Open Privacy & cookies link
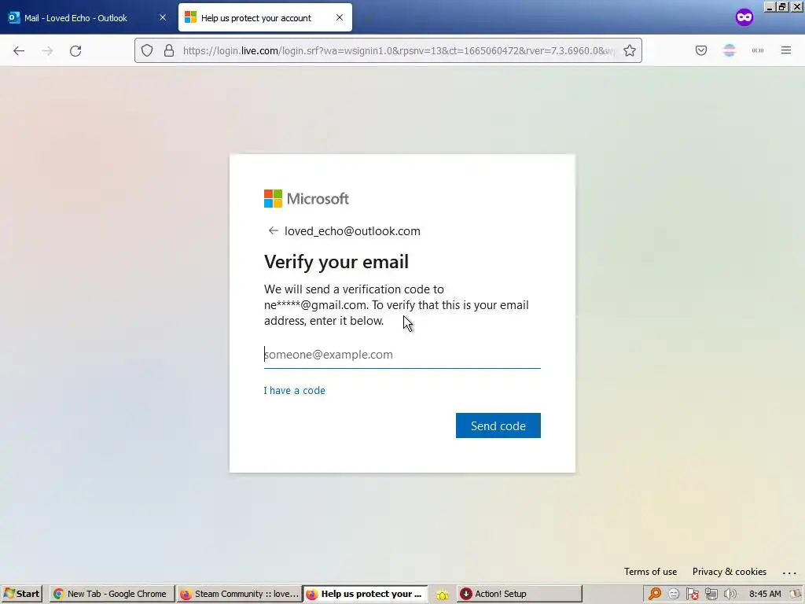The width and height of the screenshot is (805, 604). point(729,572)
